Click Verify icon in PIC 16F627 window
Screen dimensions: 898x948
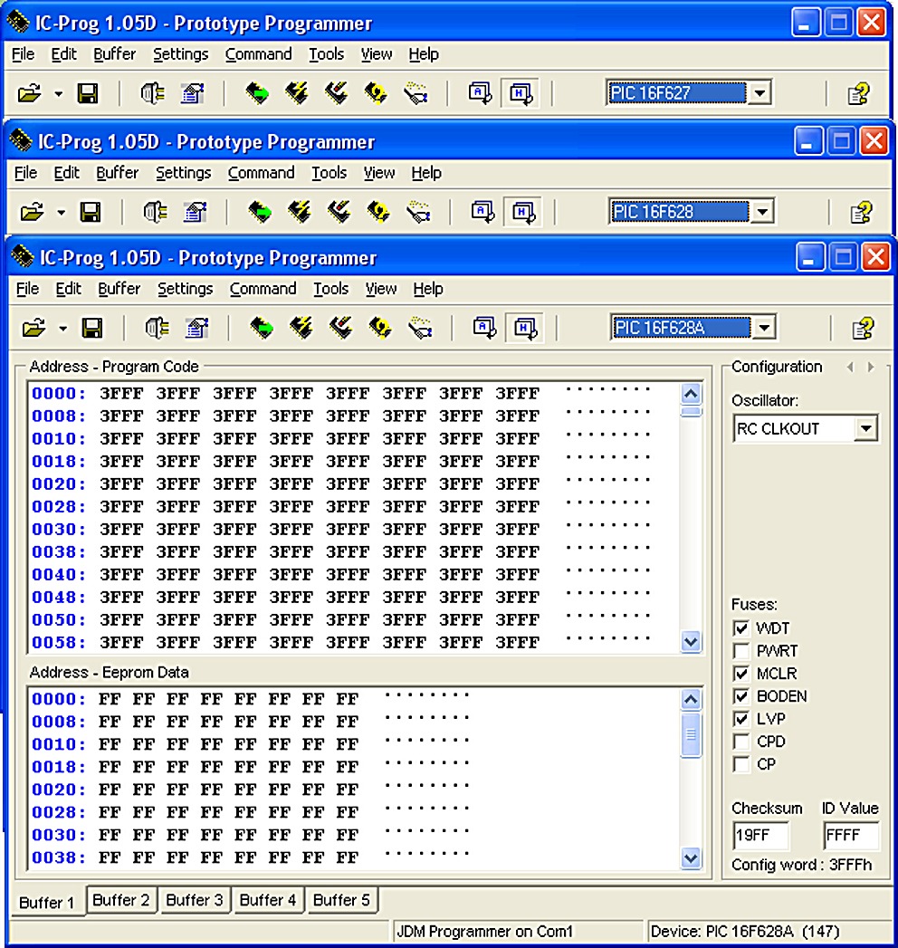(x=416, y=93)
